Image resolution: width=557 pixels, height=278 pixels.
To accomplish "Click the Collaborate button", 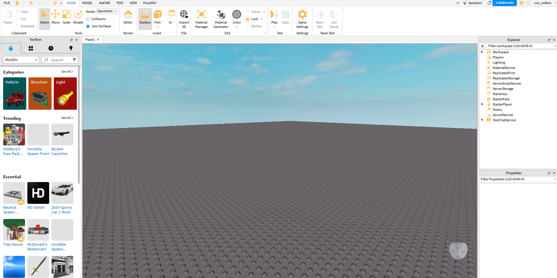I will (x=504, y=3).
